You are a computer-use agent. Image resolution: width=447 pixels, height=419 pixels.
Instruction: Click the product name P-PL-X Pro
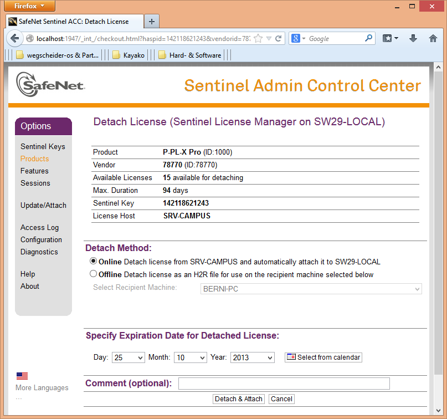[182, 152]
